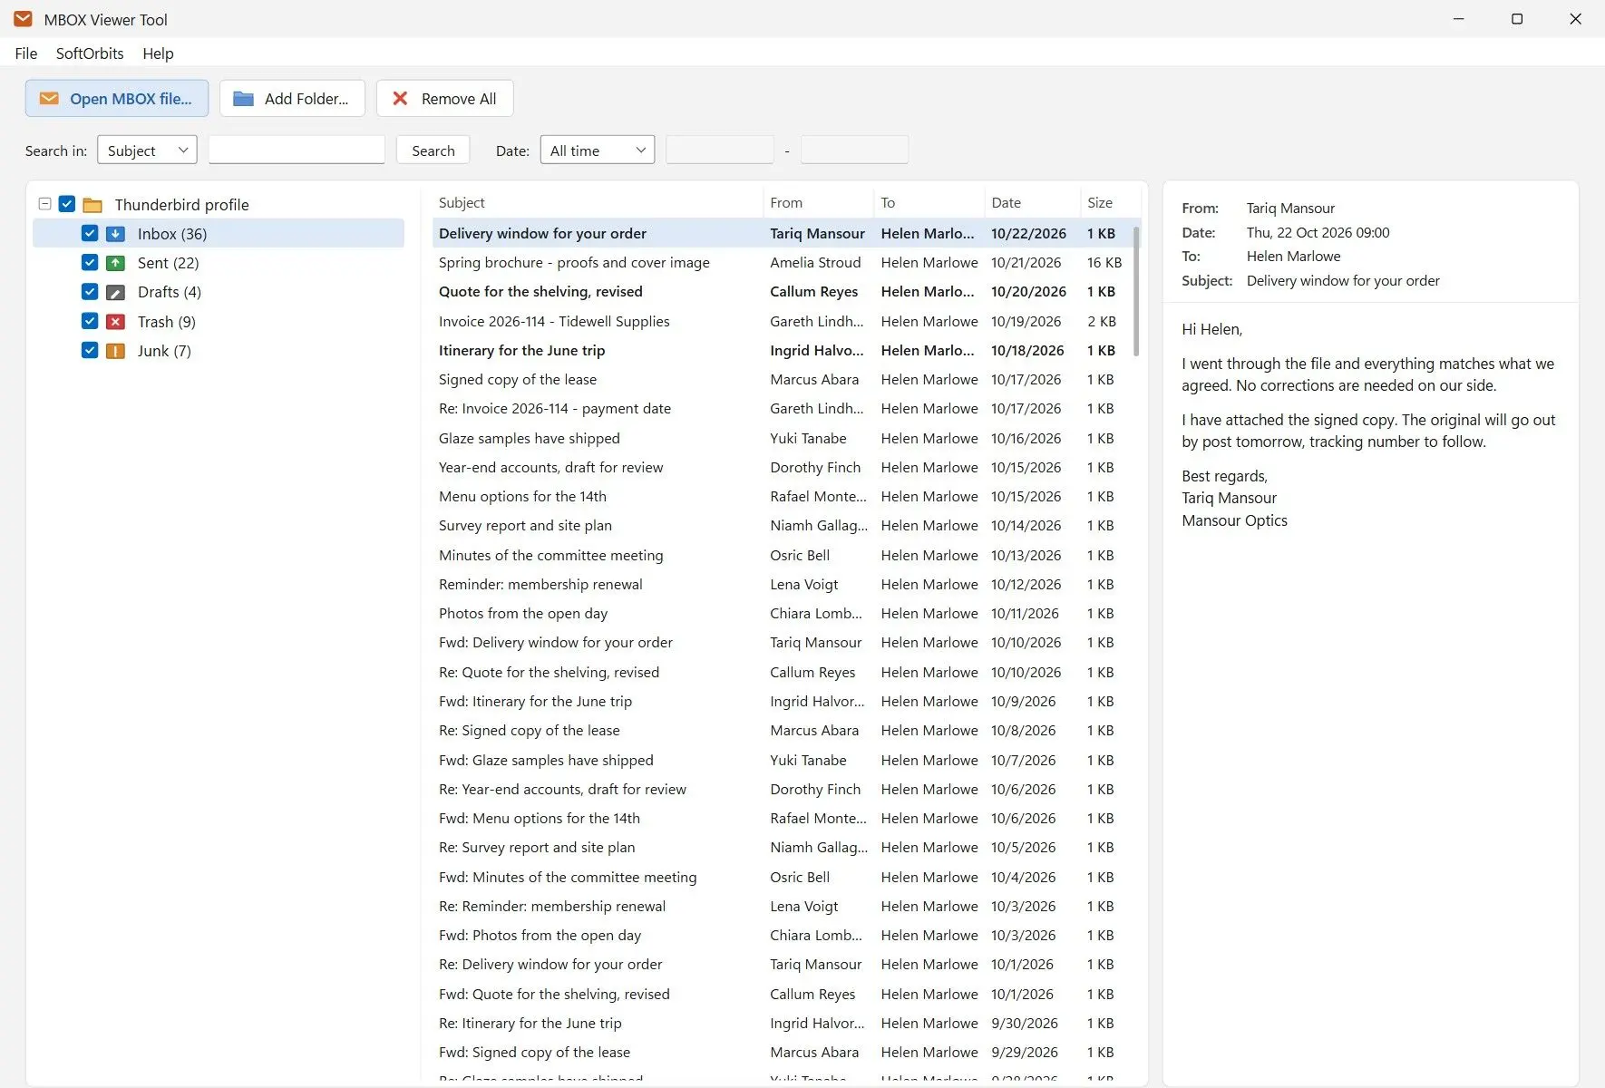The width and height of the screenshot is (1605, 1088).
Task: Click the green Sent folder icon
Action: pyautogui.click(x=115, y=263)
